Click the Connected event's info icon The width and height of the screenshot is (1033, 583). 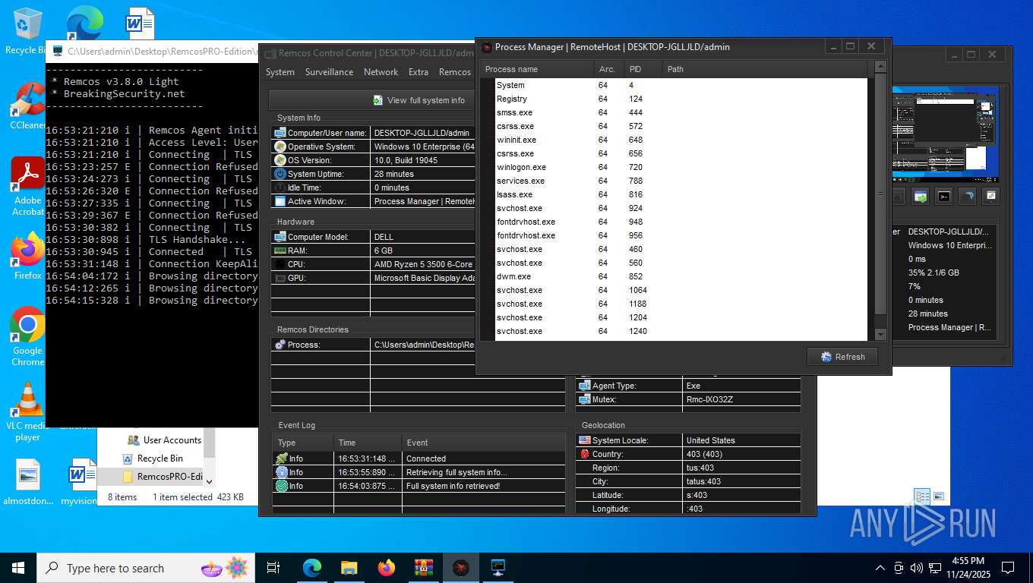pos(282,459)
